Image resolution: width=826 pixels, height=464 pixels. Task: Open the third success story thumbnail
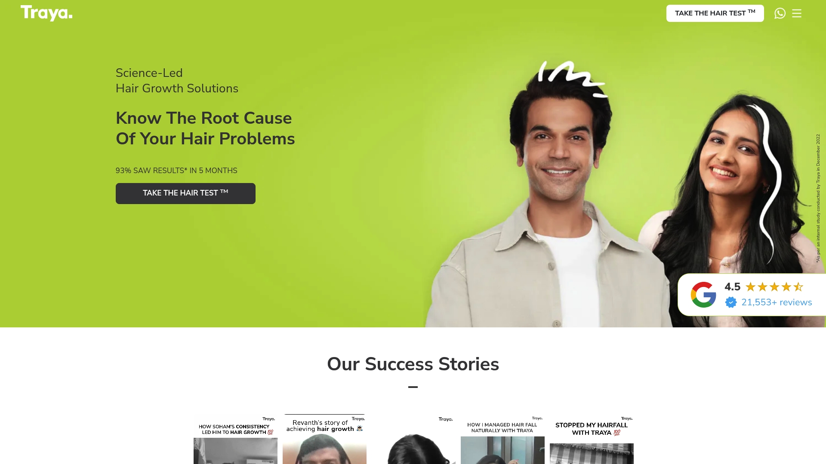[413, 439]
